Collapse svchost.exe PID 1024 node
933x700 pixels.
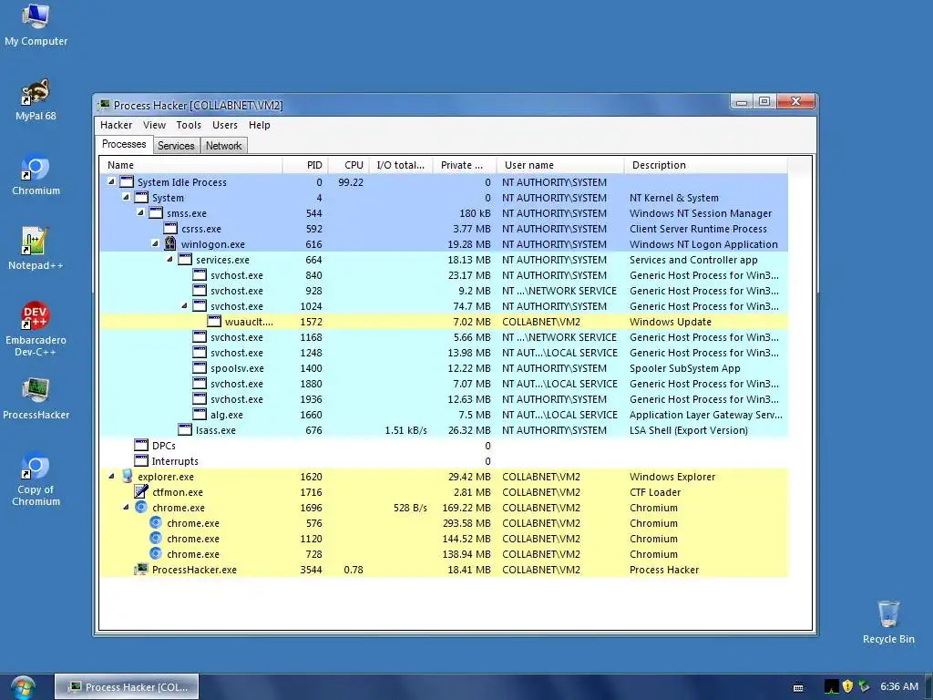tap(184, 304)
